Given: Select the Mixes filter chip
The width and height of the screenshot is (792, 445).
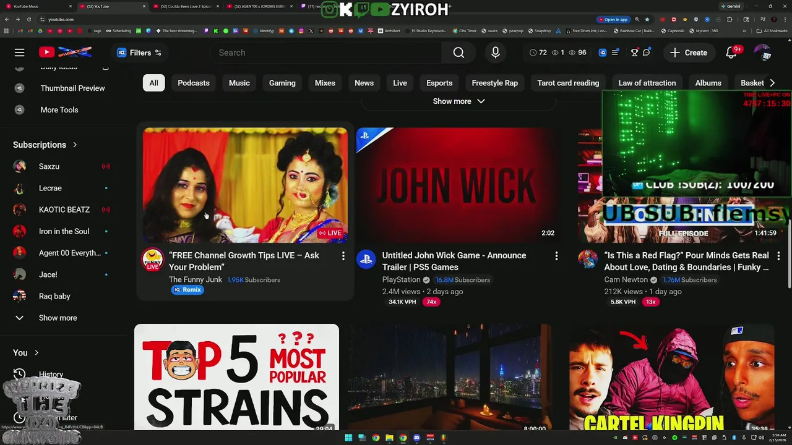Looking at the screenshot, I should (x=325, y=83).
